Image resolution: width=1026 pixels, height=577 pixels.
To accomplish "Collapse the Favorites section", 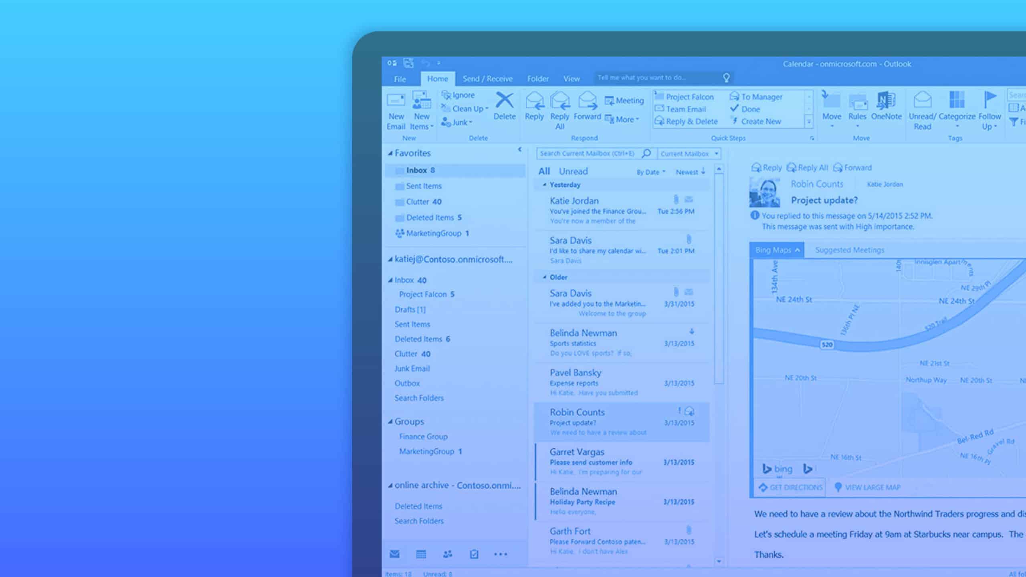I will pyautogui.click(x=390, y=153).
